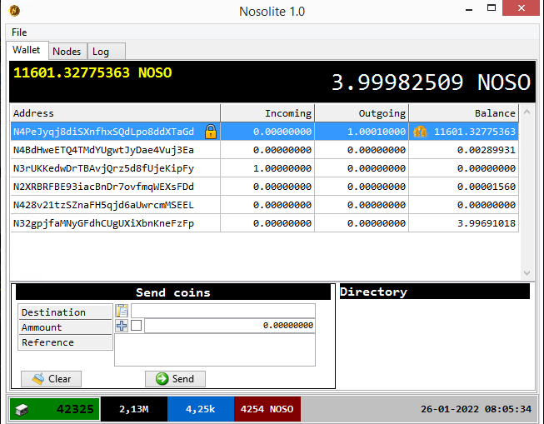The height and width of the screenshot is (424, 544).
Task: Click the Clear button
Action: pyautogui.click(x=52, y=378)
